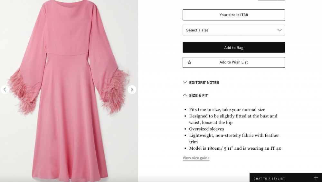Click the plus icon in stylist chat bar
Screen dimensions: 322x182
[316, 178]
